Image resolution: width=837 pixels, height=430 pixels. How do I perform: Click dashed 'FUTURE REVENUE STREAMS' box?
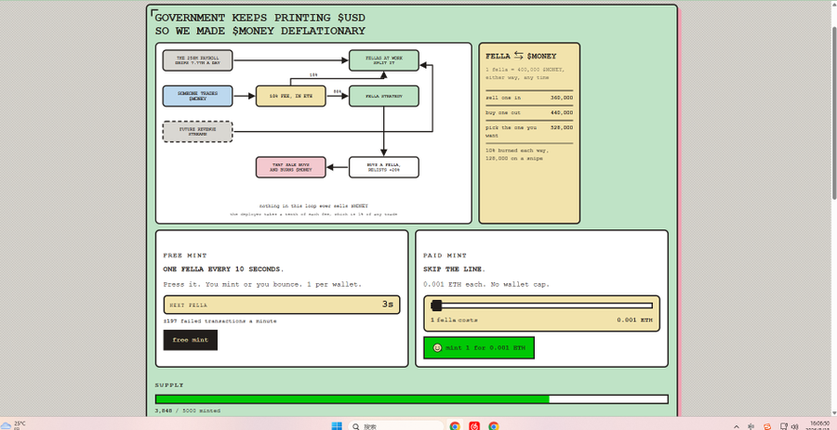tap(197, 132)
